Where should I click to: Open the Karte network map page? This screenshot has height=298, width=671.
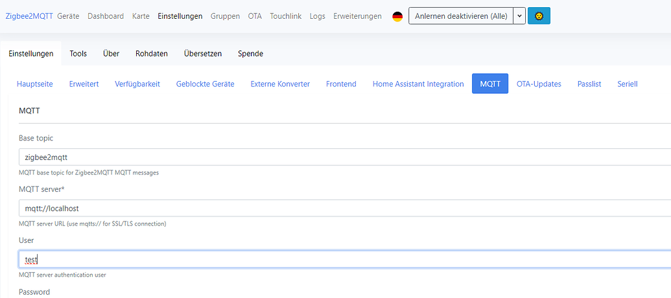pos(141,16)
